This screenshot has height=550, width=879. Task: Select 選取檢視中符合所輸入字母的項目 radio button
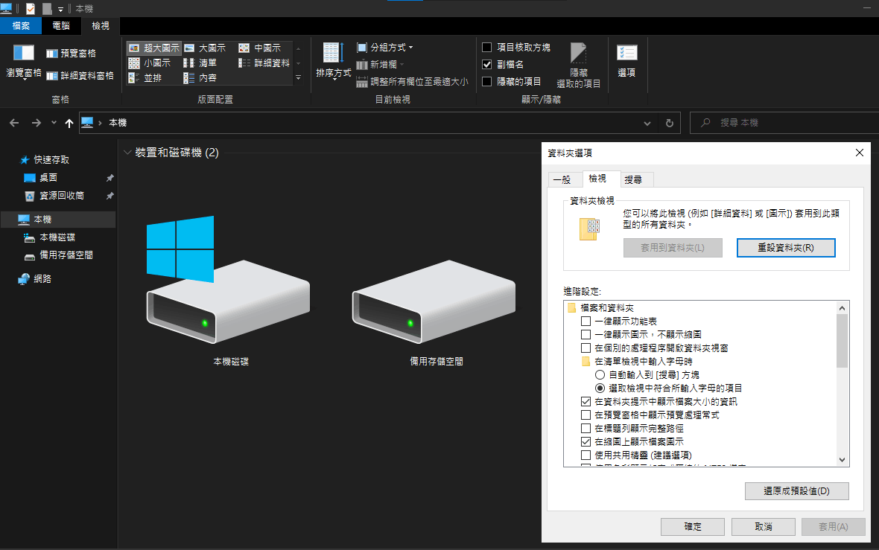point(600,388)
